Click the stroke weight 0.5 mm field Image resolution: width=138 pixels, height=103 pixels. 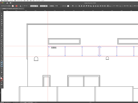(26, 6)
